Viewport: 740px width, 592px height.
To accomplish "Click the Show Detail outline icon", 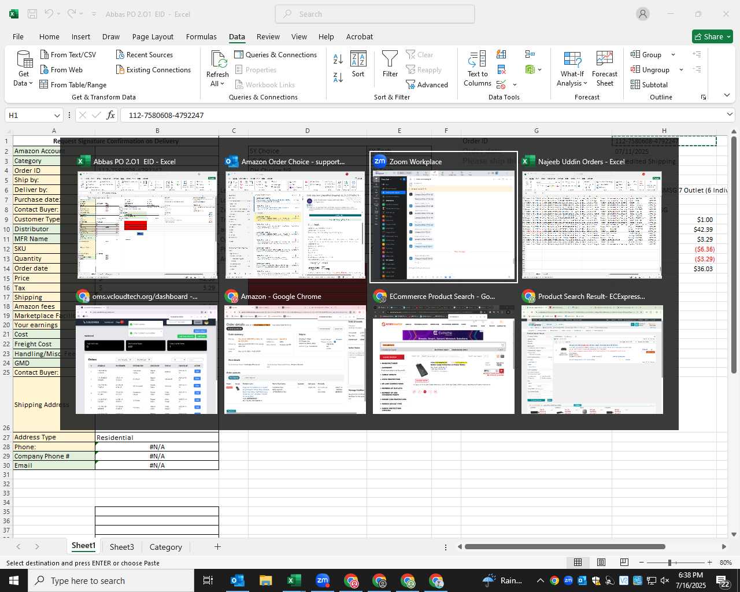I will [697, 54].
